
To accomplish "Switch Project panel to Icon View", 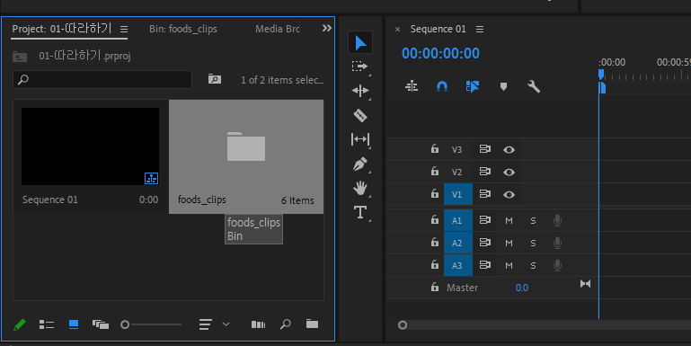I will 74,324.
